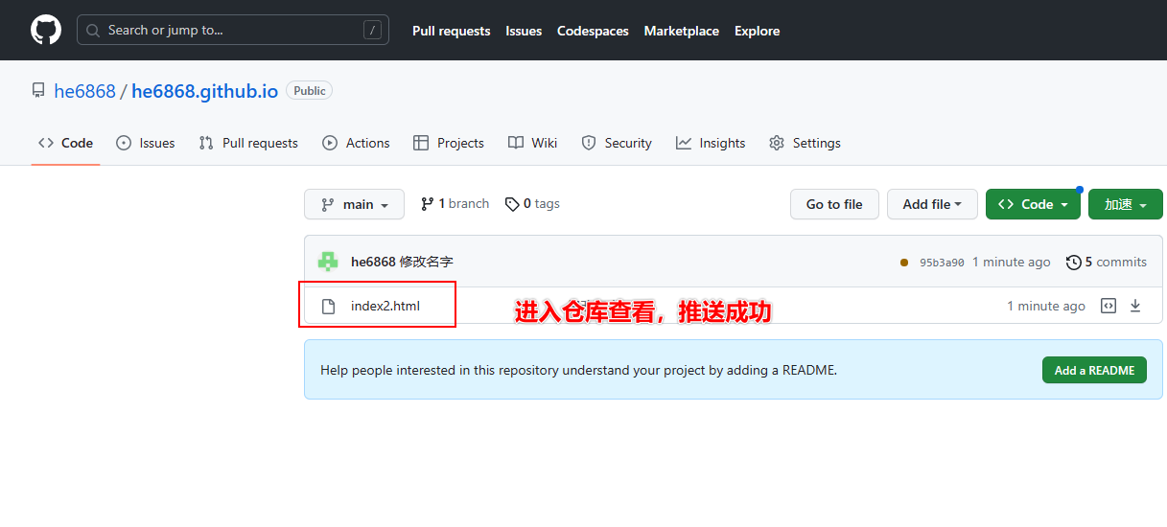
Task: Open the repository Pull requests tab
Action: tap(248, 143)
